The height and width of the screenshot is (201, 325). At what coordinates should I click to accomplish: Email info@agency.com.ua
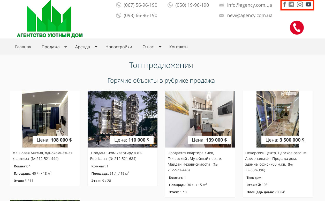click(x=250, y=5)
